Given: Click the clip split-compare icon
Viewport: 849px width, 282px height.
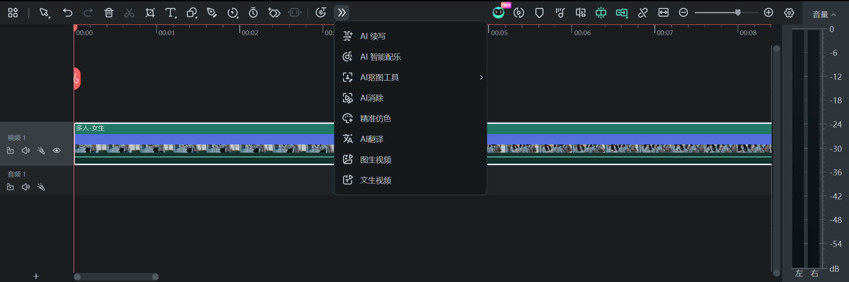Looking at the screenshot, I should click(x=580, y=13).
